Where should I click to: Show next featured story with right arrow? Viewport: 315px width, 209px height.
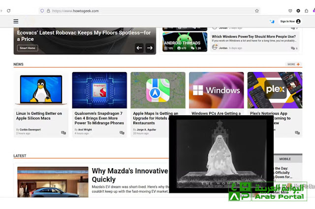pos(150,48)
